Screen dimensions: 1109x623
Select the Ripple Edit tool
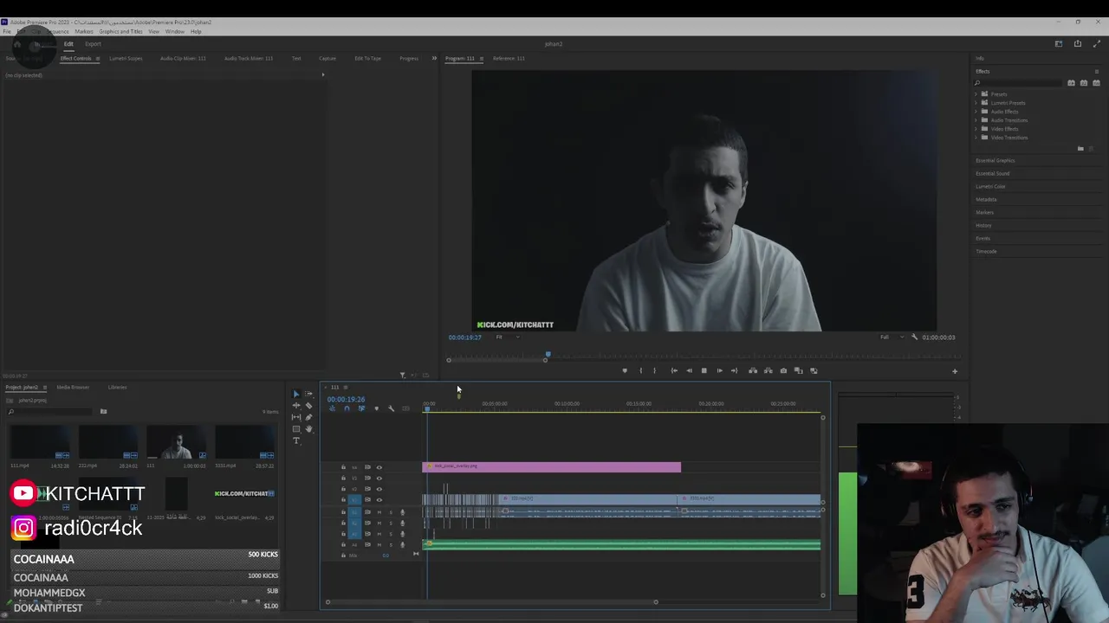[x=296, y=405]
